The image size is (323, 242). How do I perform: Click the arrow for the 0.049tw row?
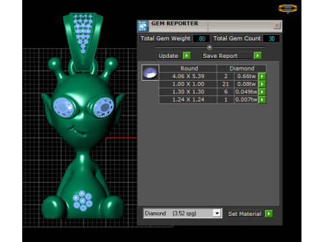pos(262,92)
